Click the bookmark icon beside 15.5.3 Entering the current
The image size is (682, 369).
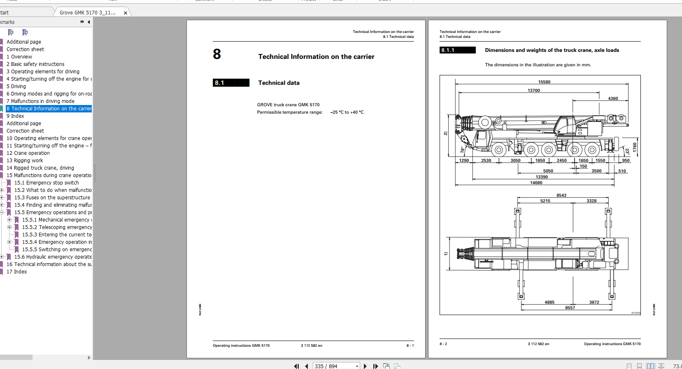tap(16, 235)
